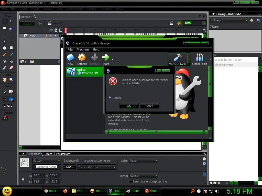Toggle visibility dot for Layer 1

(x=51, y=36)
